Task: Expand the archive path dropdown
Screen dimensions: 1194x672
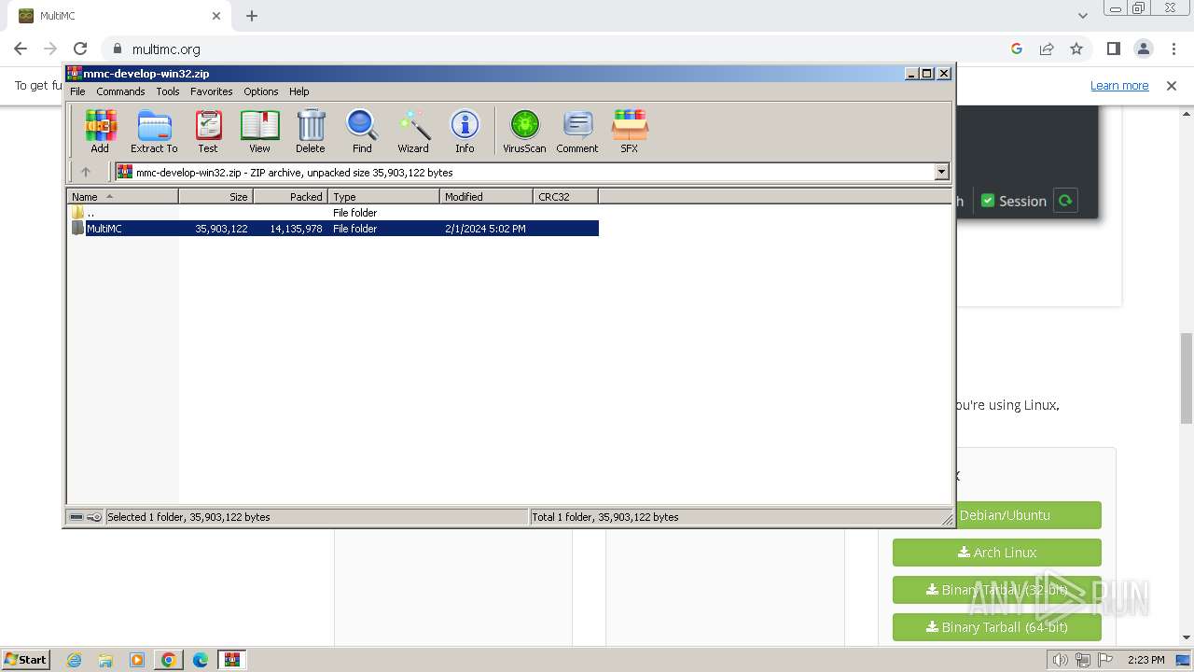Action: [x=941, y=172]
